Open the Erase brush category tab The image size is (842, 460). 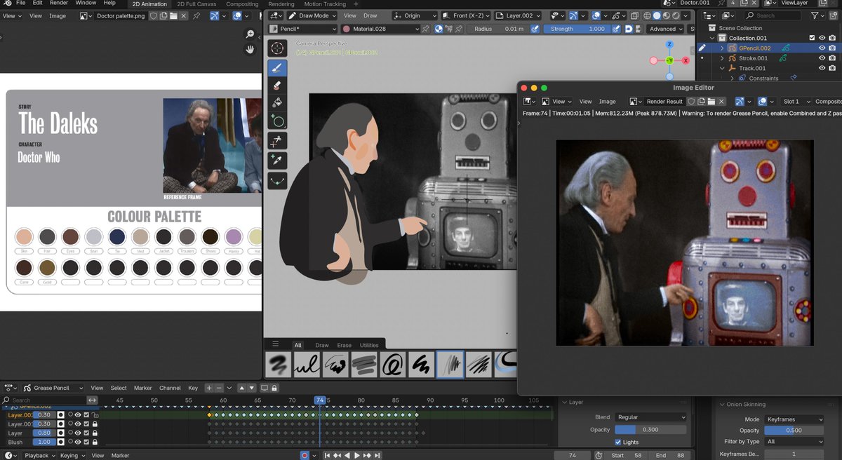coord(344,345)
